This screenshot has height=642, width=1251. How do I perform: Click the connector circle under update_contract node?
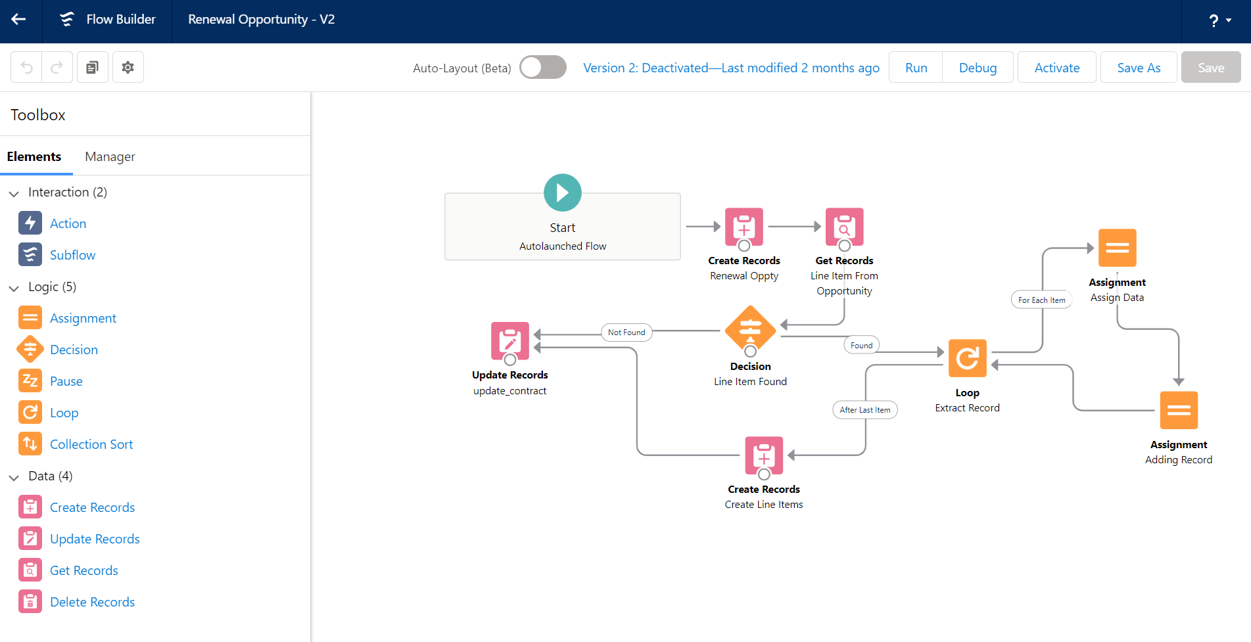[510, 360]
